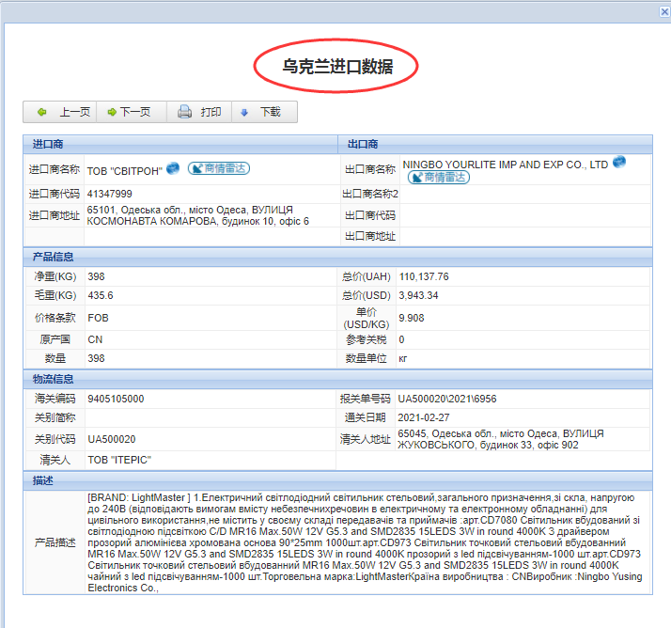671x628 pixels.
Task: Click the 上一页 previous page button
Action: (x=63, y=112)
